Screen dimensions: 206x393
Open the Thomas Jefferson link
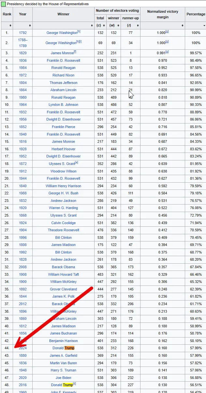point(63,83)
